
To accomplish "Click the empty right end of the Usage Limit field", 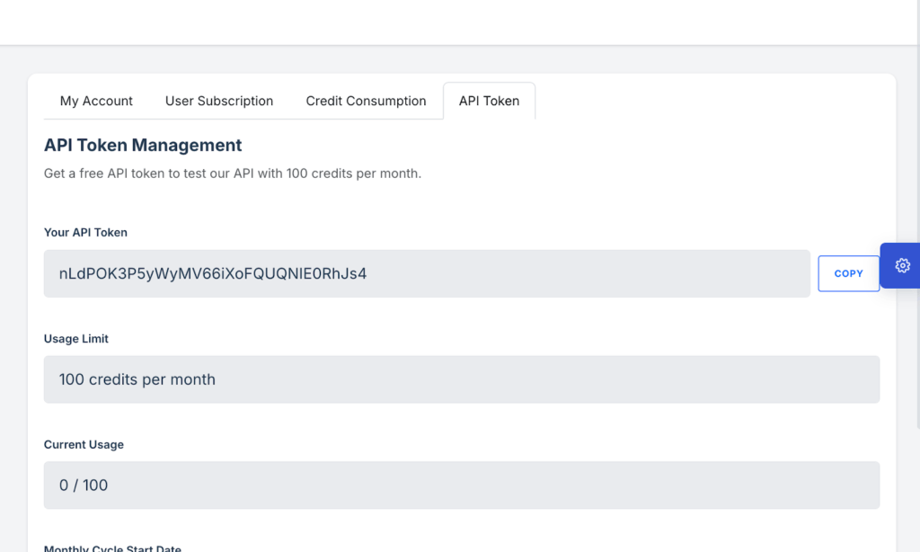I will click(809, 379).
